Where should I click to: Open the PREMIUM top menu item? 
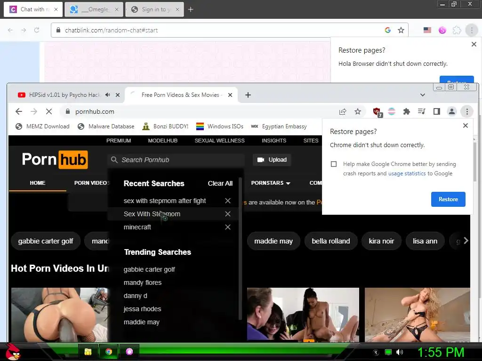tap(119, 141)
